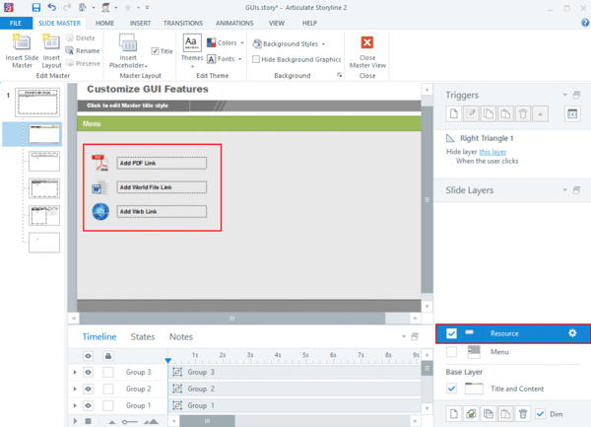
Task: Click Add Web Link text box
Action: coord(162,211)
